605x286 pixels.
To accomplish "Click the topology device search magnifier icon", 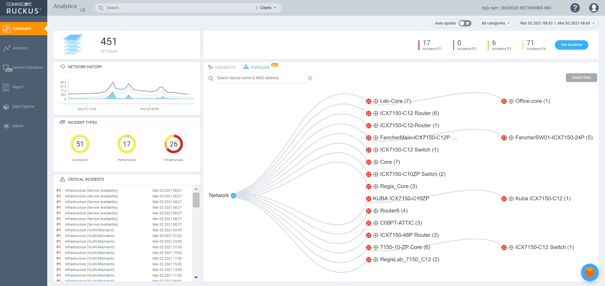I will click(x=211, y=78).
